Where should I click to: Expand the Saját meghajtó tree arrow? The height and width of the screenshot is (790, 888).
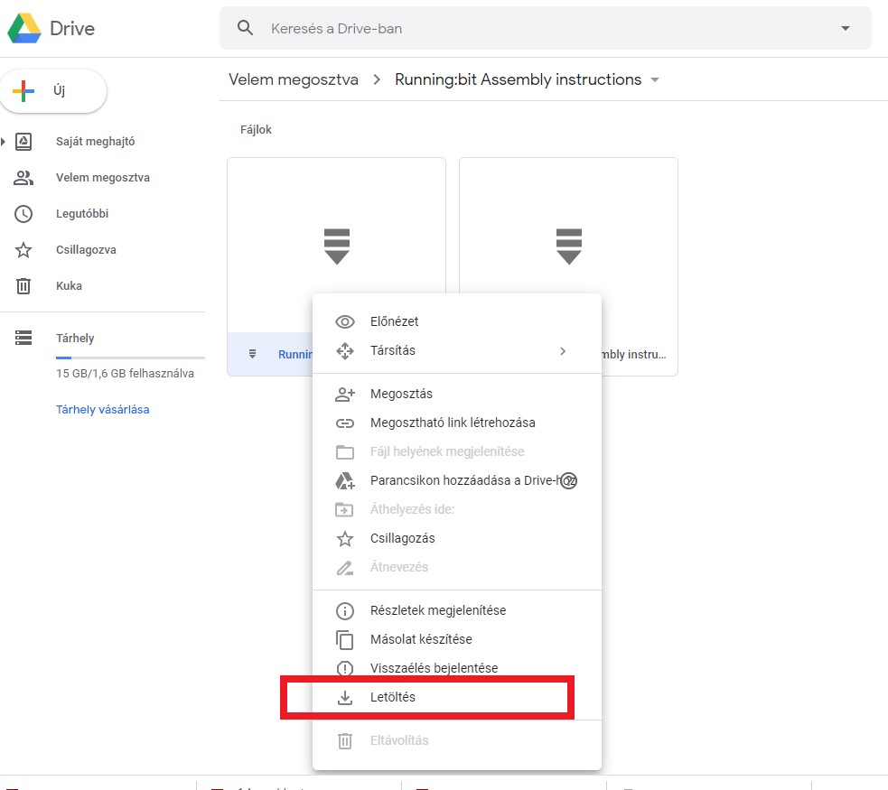point(4,142)
